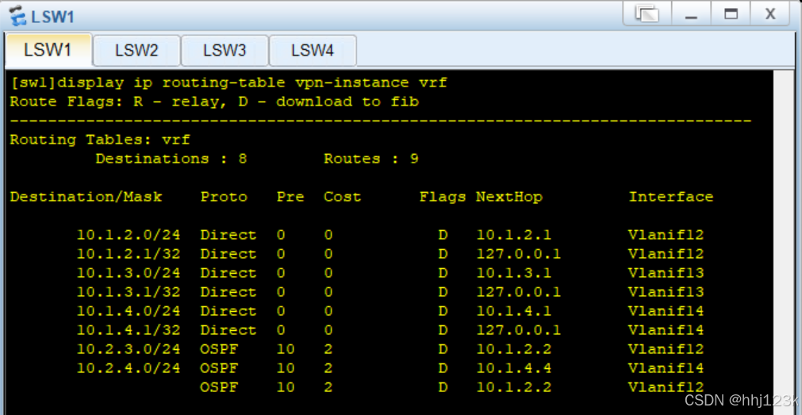Click next hop 10.1.2.2 in 10.2.3.0/24 row
802x415 pixels.
click(514, 349)
